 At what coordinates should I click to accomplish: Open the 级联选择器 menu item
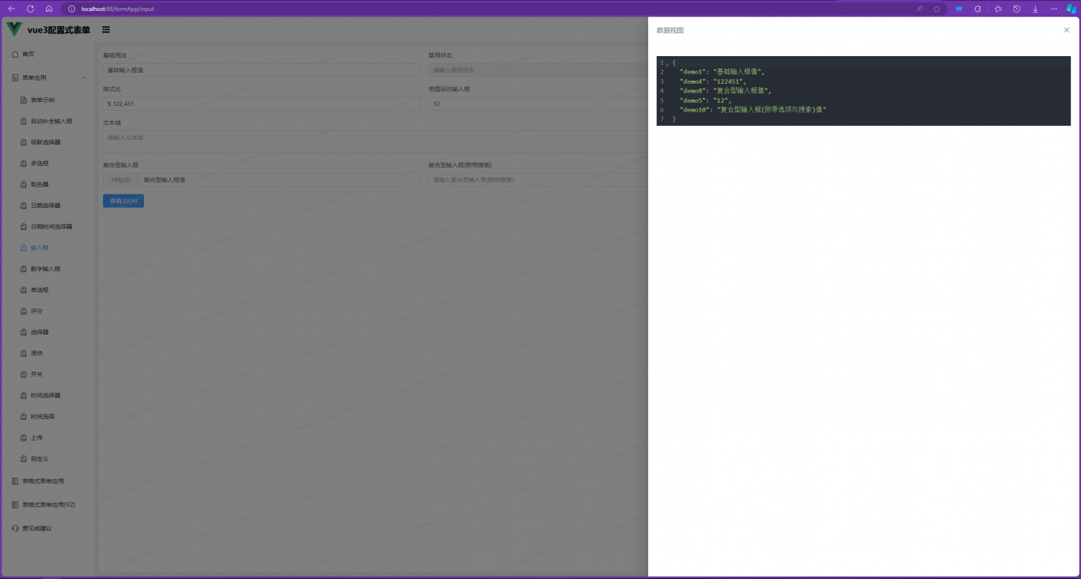(x=49, y=142)
